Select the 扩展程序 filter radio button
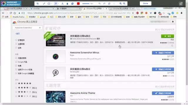The width and height of the screenshot is (188, 105). 16,40
